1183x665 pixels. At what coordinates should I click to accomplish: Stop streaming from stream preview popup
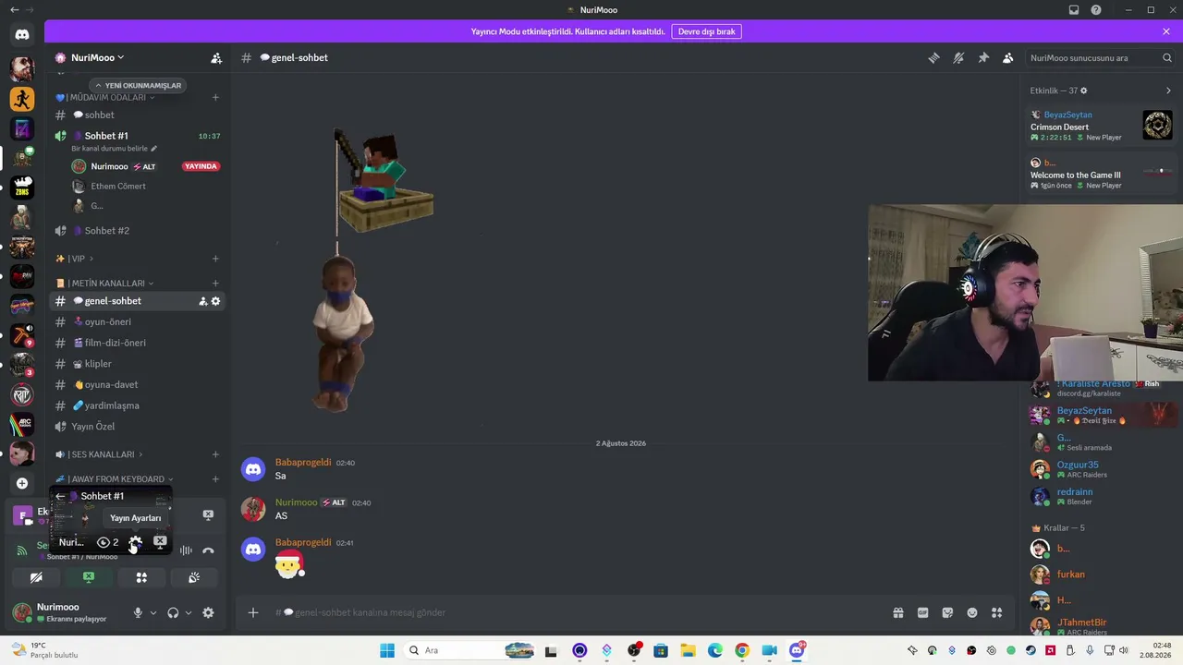pyautogui.click(x=160, y=541)
